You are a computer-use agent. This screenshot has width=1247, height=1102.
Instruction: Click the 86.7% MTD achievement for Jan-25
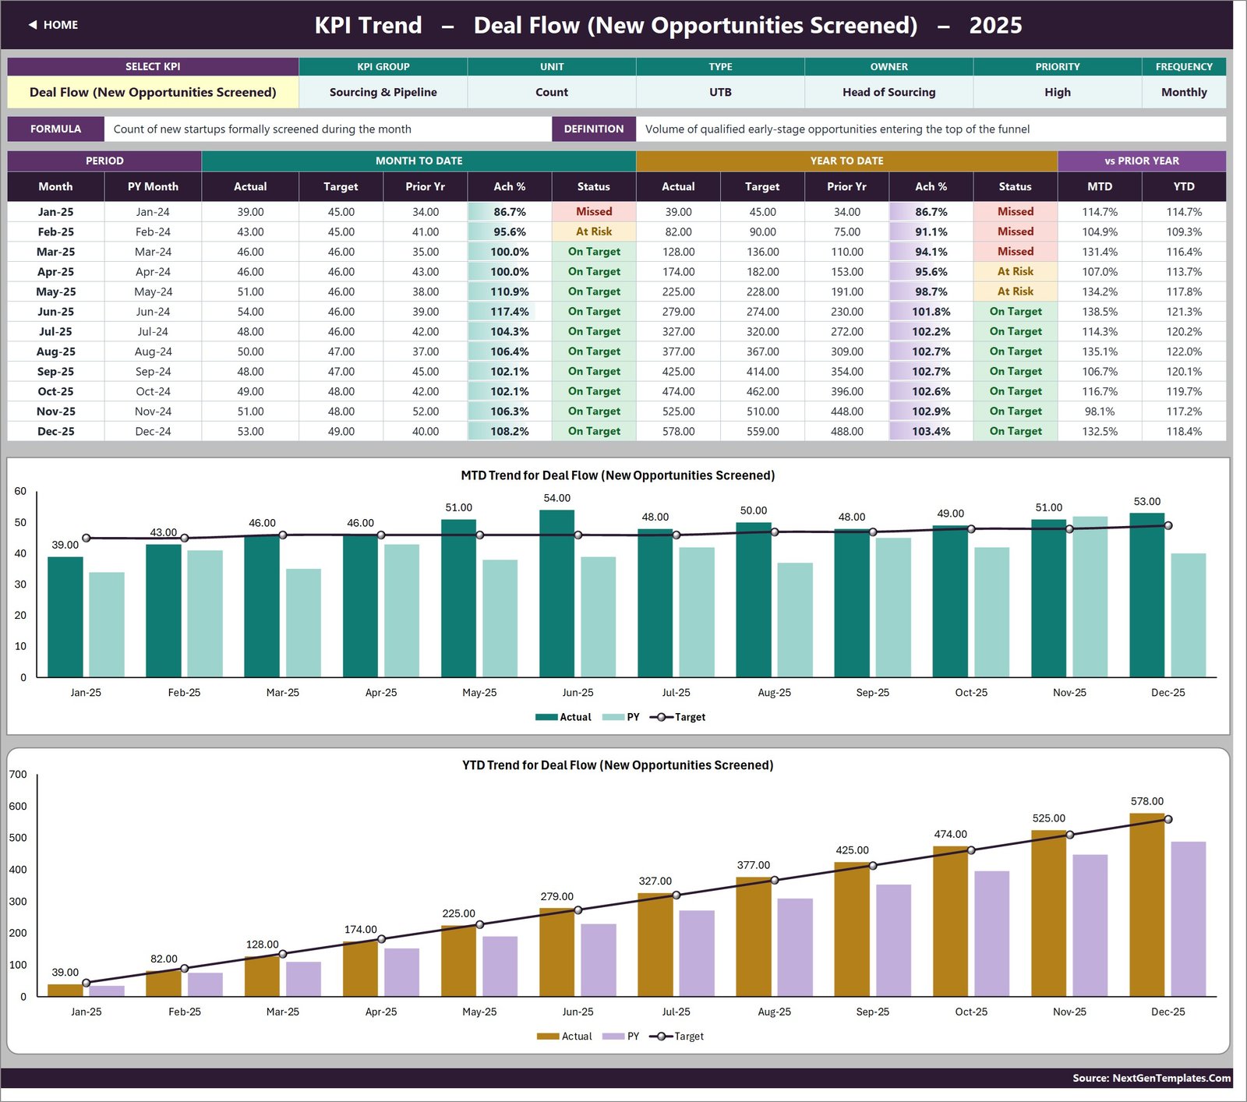(510, 212)
